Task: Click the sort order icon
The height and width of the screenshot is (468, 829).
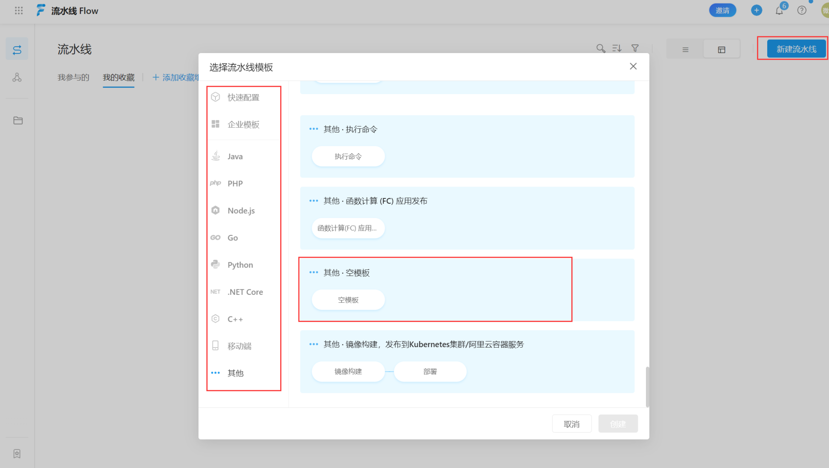Action: click(x=617, y=48)
